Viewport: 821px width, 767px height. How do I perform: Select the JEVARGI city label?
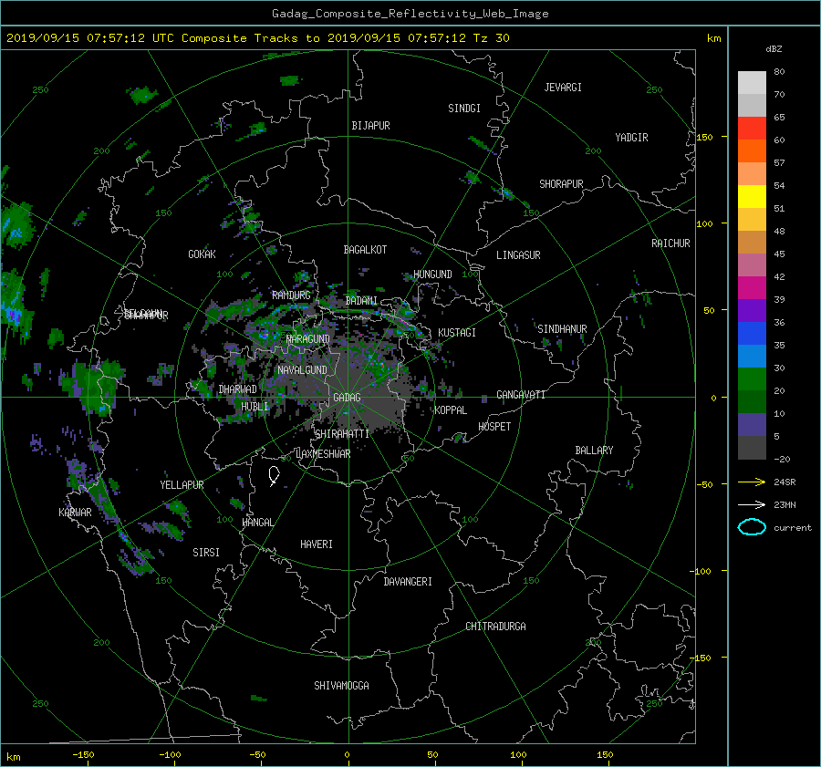[563, 88]
